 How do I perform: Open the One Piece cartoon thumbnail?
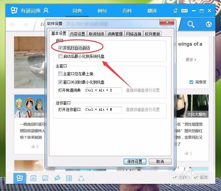[x=30, y=106]
